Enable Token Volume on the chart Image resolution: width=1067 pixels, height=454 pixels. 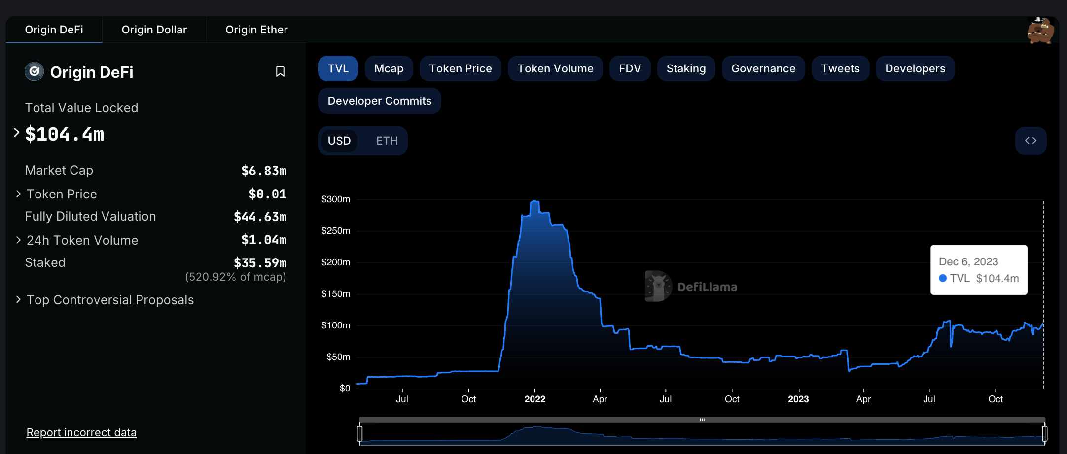[555, 68]
